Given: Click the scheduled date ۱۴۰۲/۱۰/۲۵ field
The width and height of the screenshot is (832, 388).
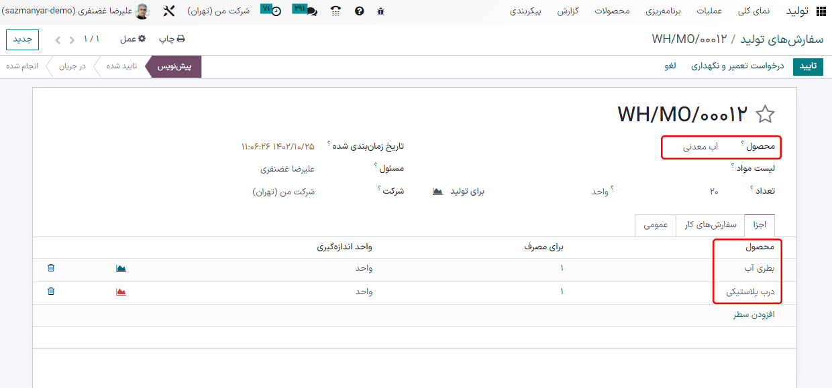Looking at the screenshot, I should (277, 146).
